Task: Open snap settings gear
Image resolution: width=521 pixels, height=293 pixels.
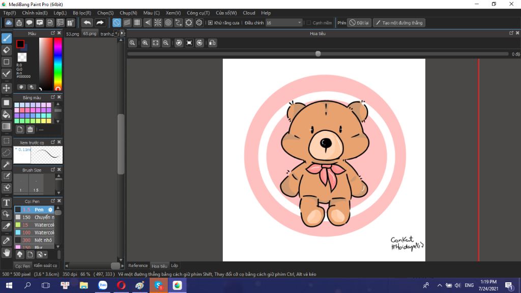Action: [199, 22]
